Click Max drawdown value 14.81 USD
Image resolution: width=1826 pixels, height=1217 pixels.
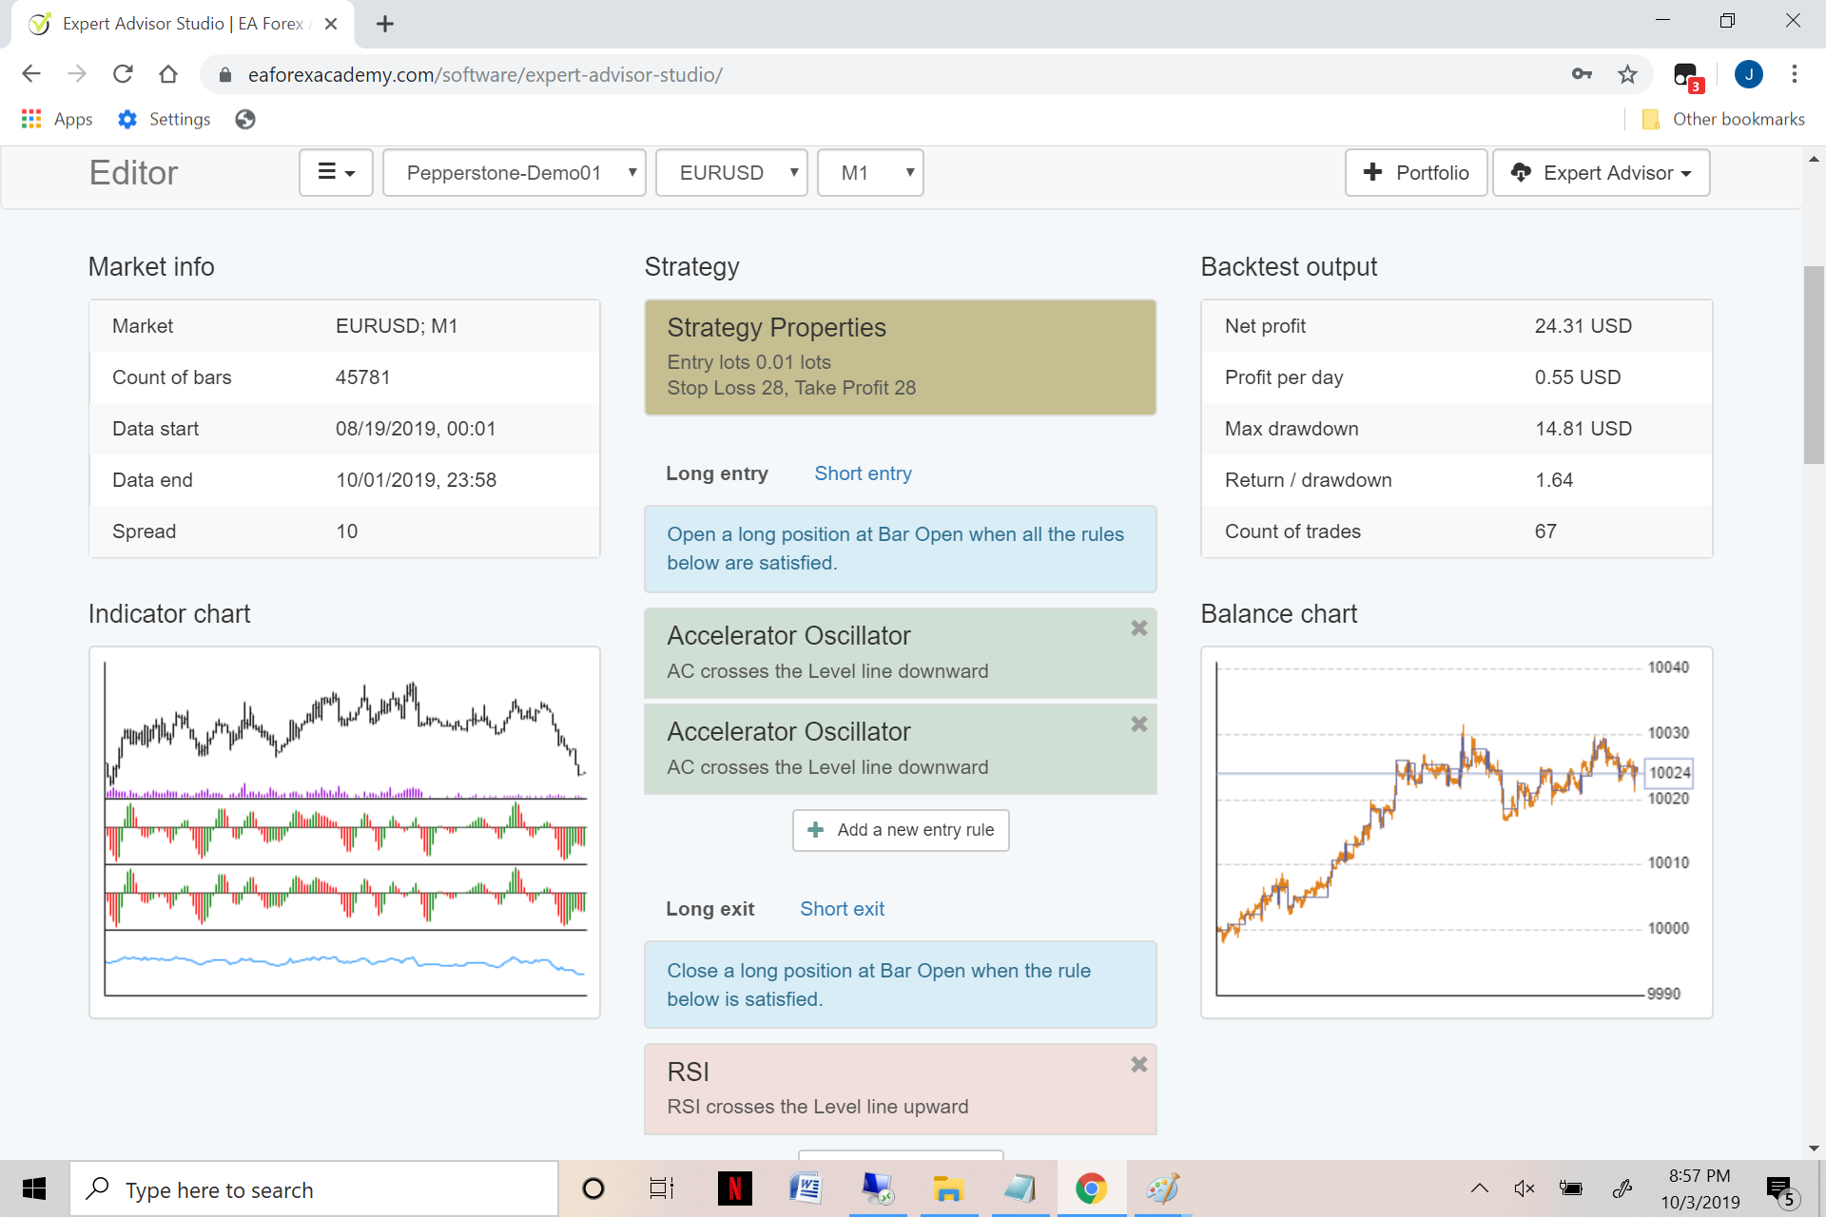tap(1583, 429)
